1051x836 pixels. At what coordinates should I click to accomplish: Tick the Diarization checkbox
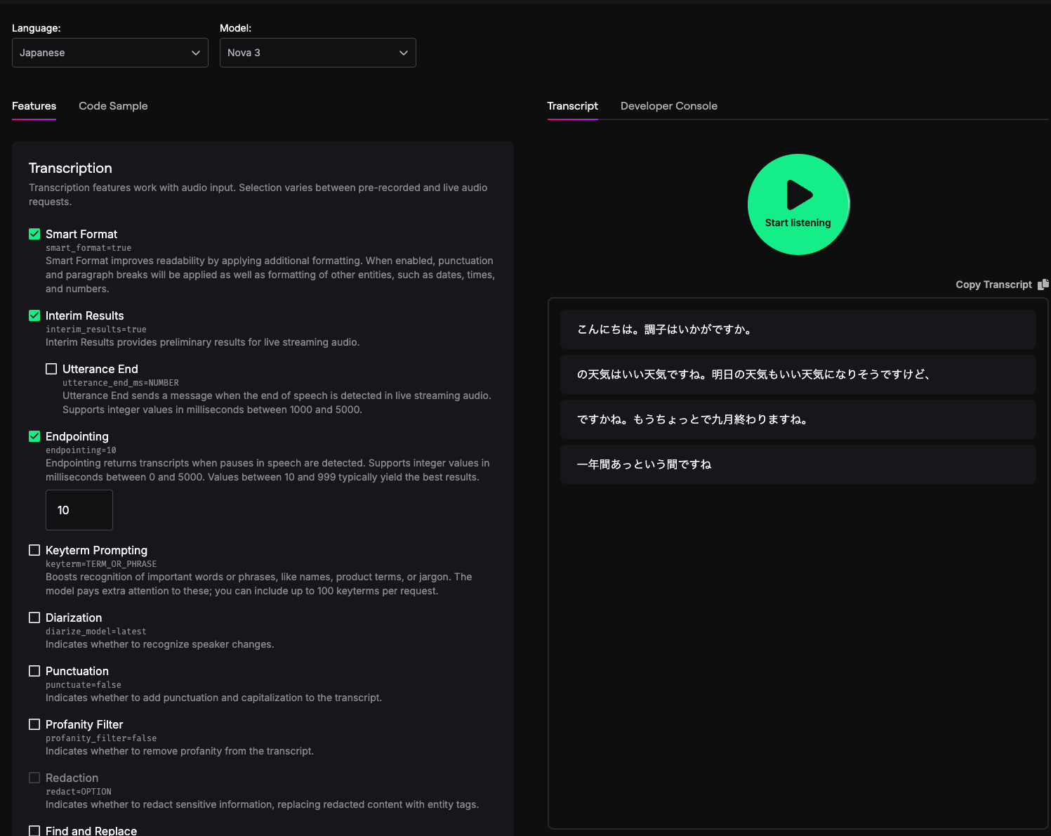pyautogui.click(x=34, y=618)
